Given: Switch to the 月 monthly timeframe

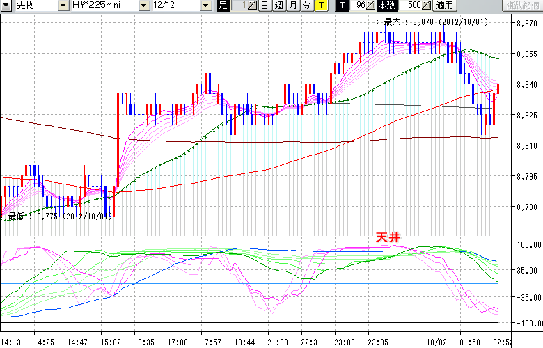Looking at the screenshot, I should pyautogui.click(x=292, y=6).
